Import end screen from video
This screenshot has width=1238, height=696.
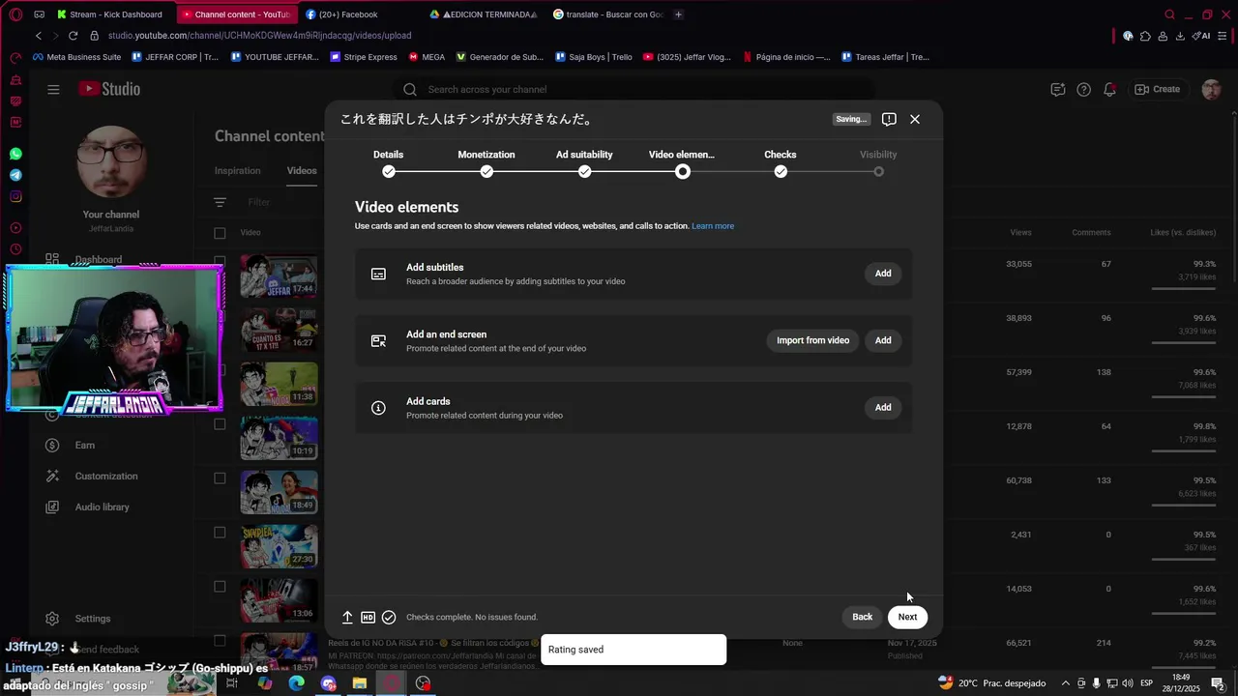(812, 340)
